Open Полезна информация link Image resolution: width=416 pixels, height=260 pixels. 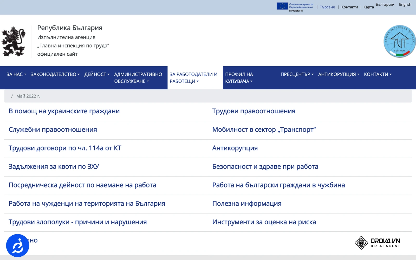click(247, 204)
